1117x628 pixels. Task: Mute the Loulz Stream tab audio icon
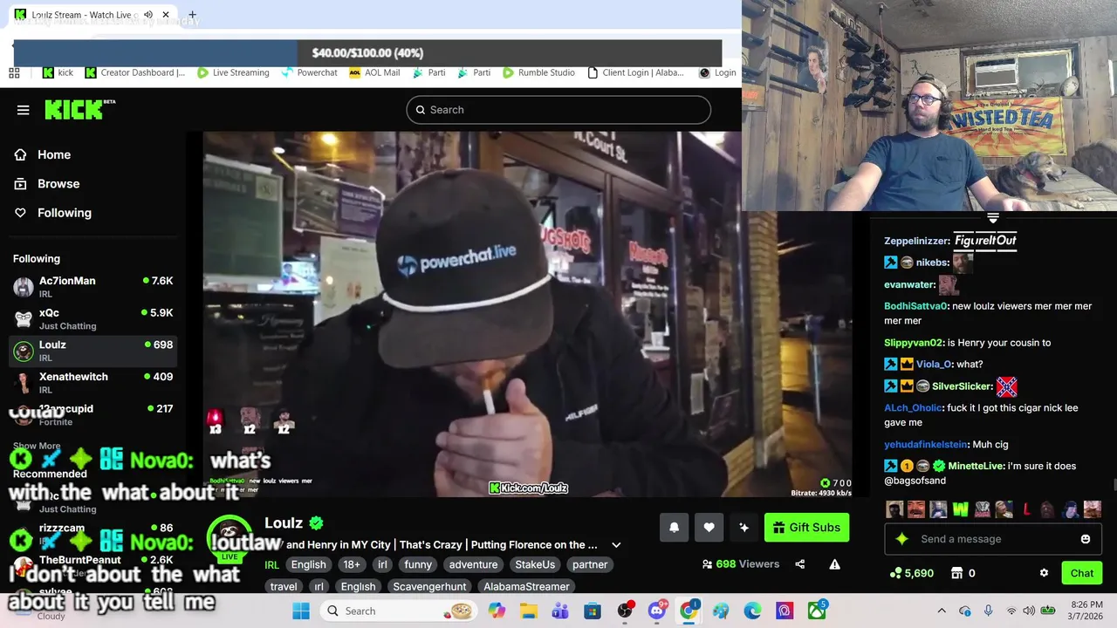point(147,15)
